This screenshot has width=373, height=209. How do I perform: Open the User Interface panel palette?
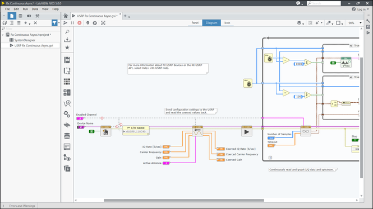point(67,146)
